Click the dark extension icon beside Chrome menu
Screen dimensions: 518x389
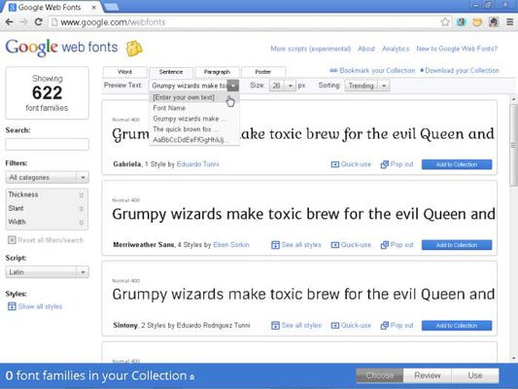click(494, 22)
